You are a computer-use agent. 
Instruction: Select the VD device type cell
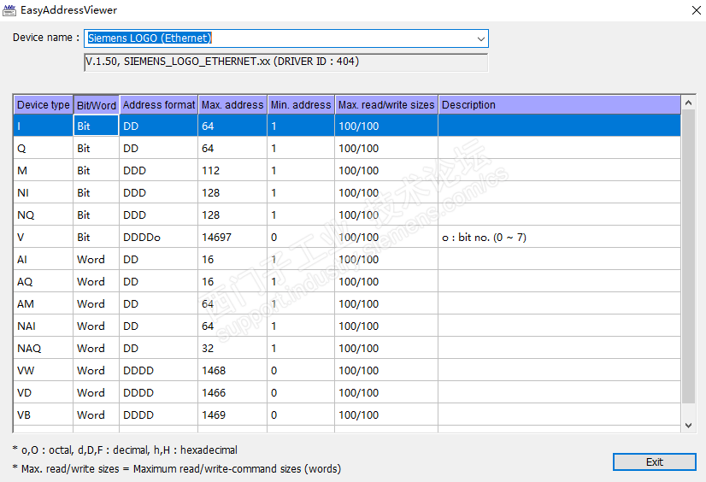44,392
